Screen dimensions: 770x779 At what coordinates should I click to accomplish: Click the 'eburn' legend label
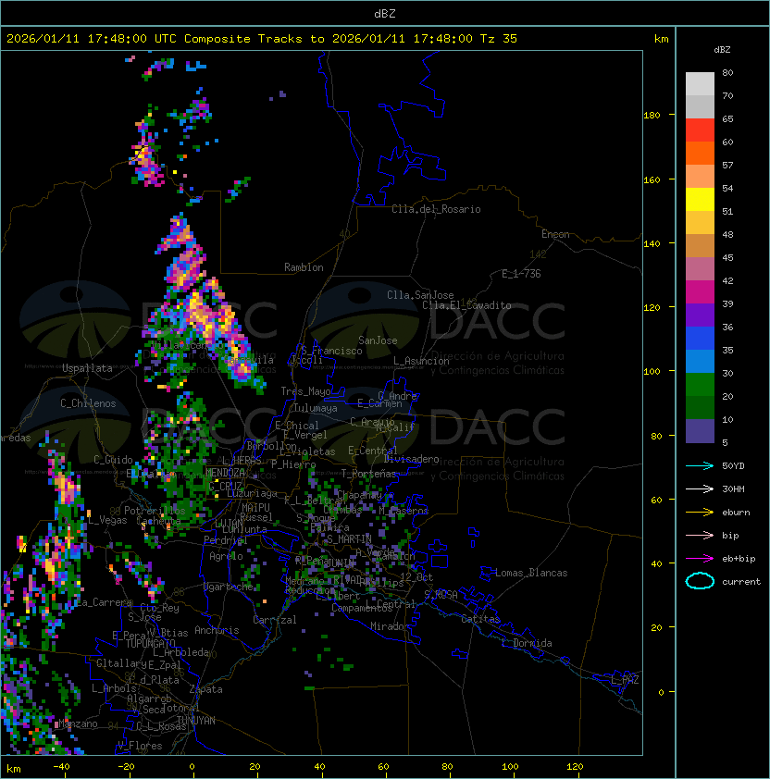point(736,513)
